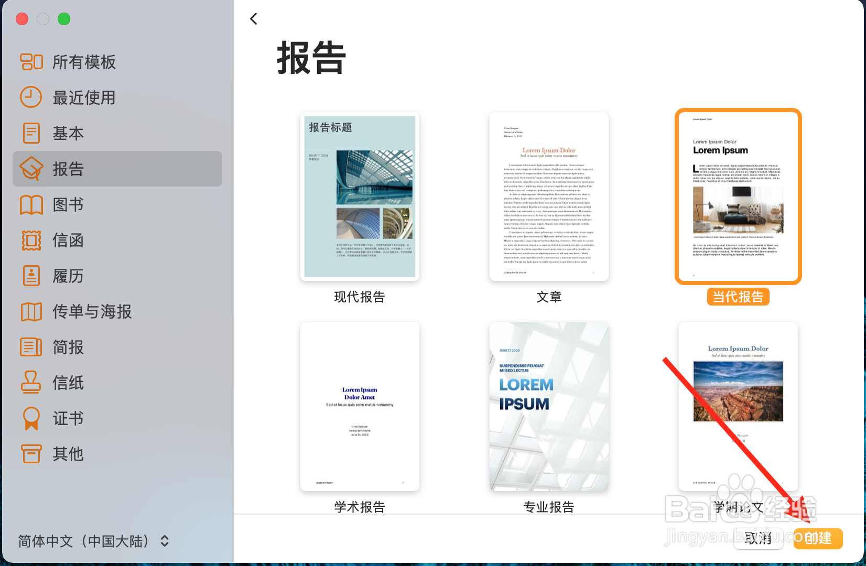Select the 所有模板 sidebar icon
This screenshot has width=866, height=566.
tap(31, 61)
